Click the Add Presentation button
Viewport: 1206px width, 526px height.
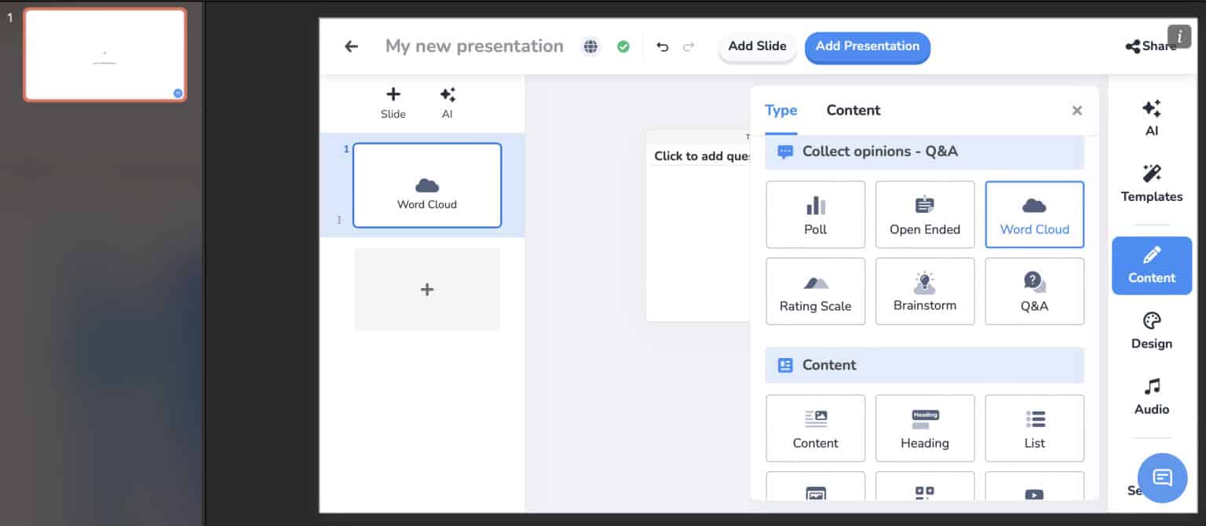click(867, 46)
